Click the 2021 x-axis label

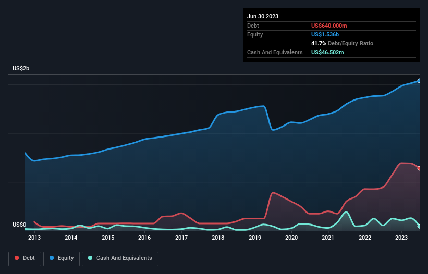[328, 238]
